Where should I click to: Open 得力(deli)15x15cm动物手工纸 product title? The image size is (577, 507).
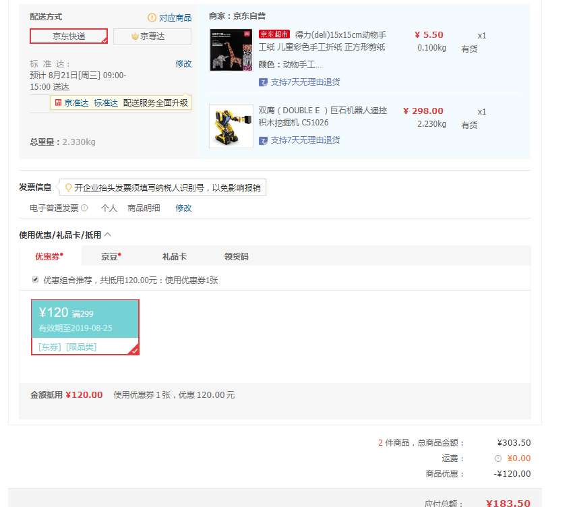322,41
